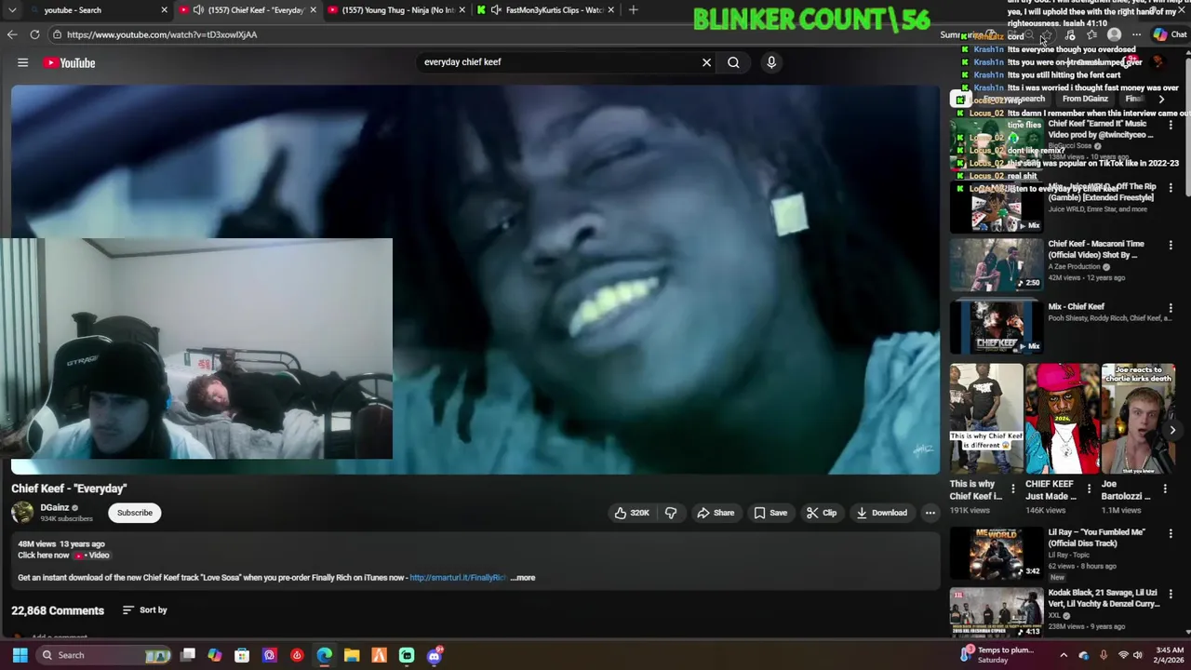Share the Chief Keef Everyday video
The image size is (1191, 670).
point(716,513)
